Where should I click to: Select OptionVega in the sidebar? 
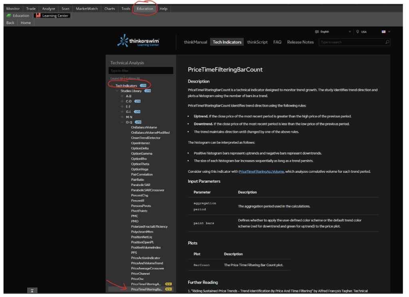(x=139, y=169)
